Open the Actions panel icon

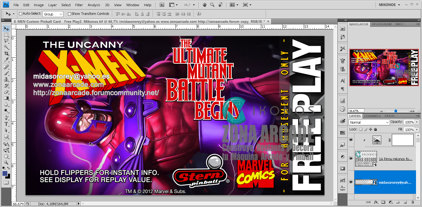point(342,29)
